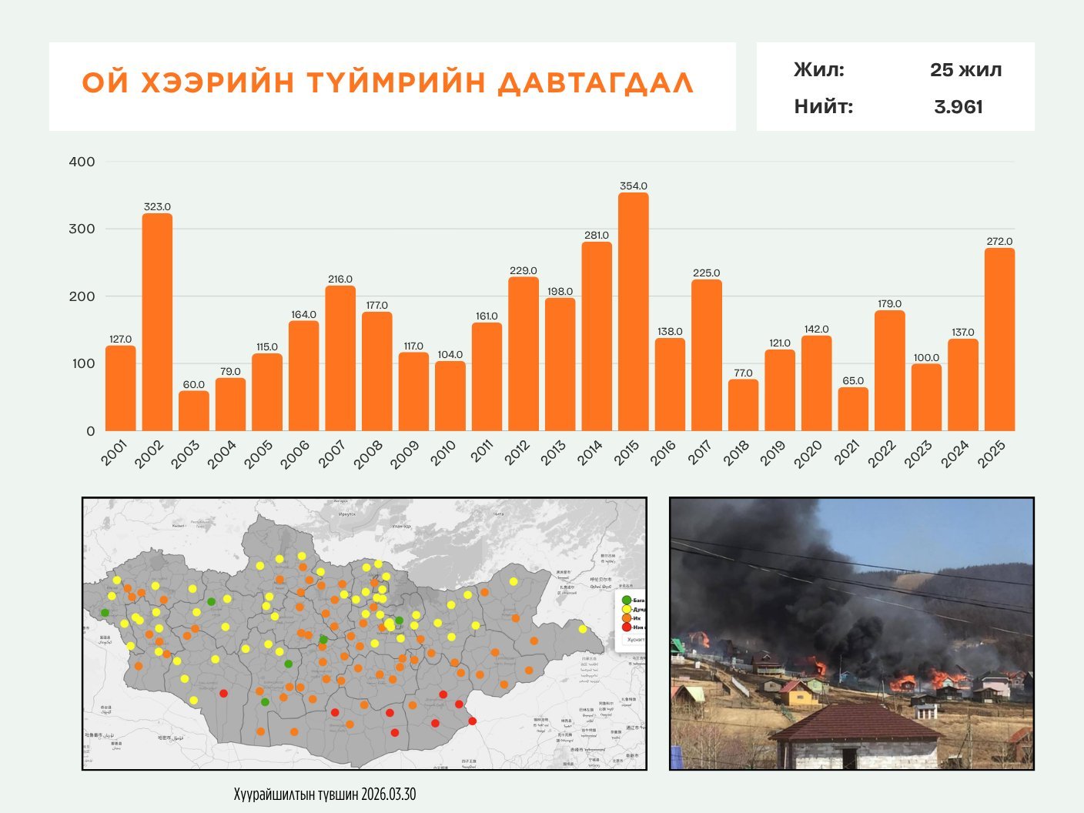Click the yellow dot in the far-east map region
The height and width of the screenshot is (813, 1084).
click(583, 629)
